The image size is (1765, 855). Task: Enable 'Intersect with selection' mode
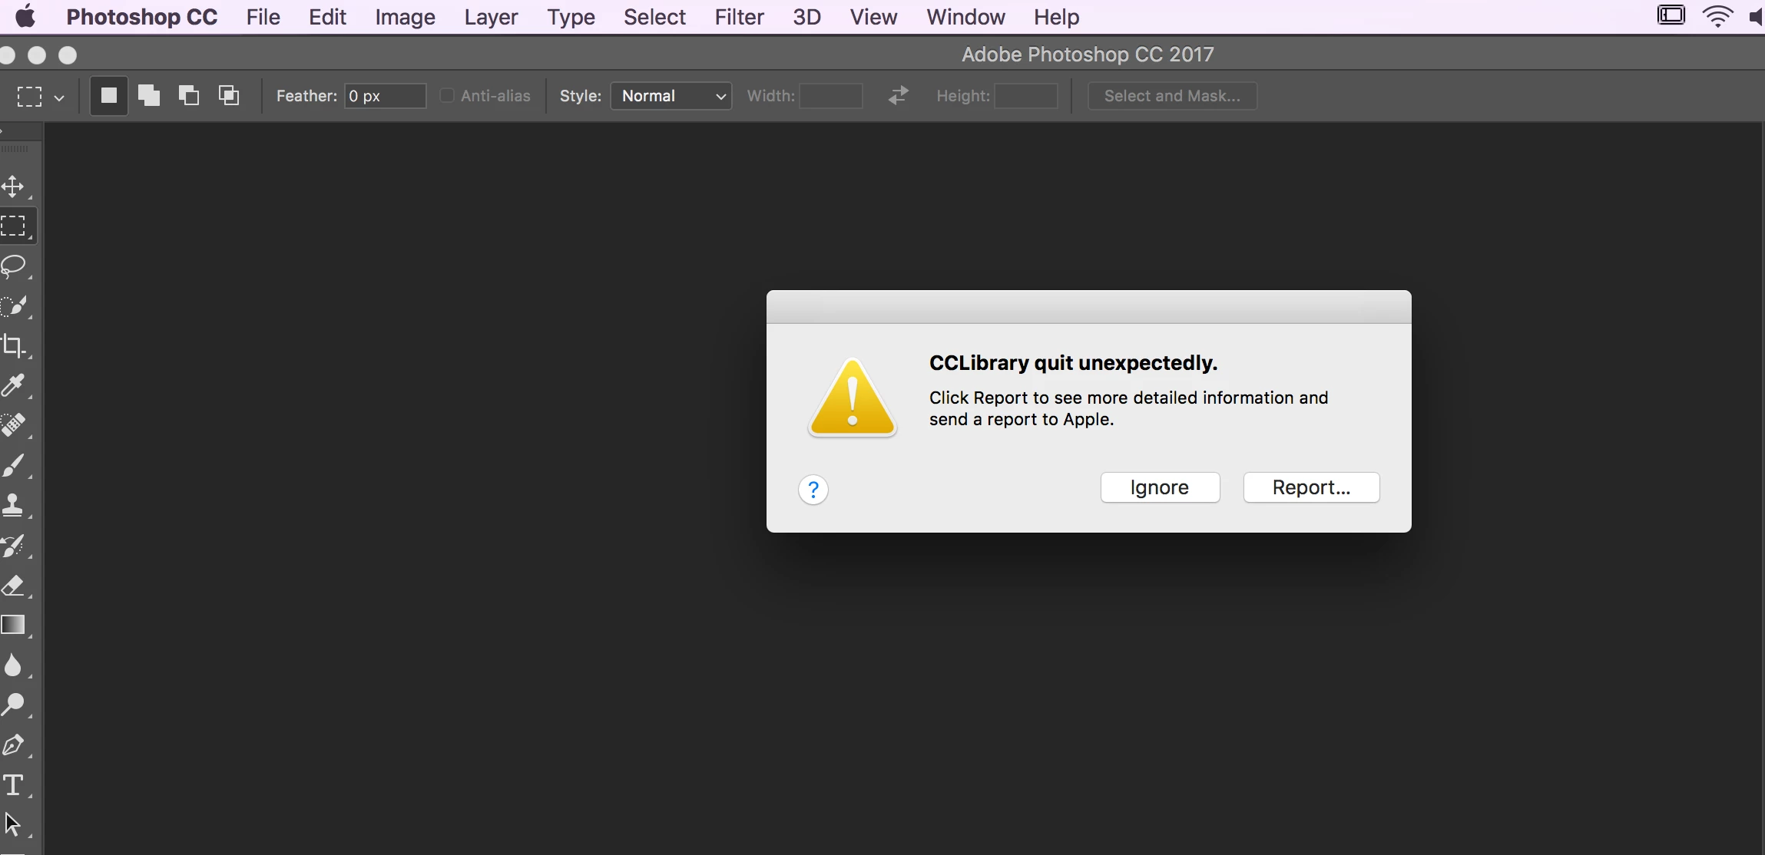click(229, 96)
